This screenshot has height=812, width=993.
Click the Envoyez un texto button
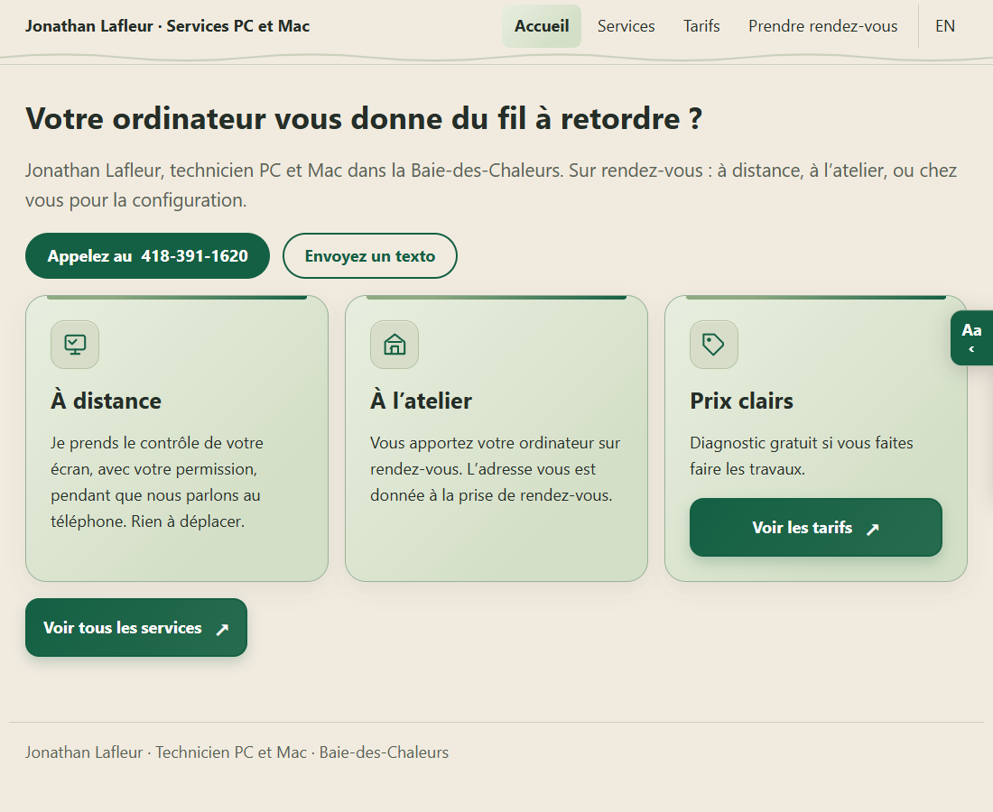tap(370, 255)
